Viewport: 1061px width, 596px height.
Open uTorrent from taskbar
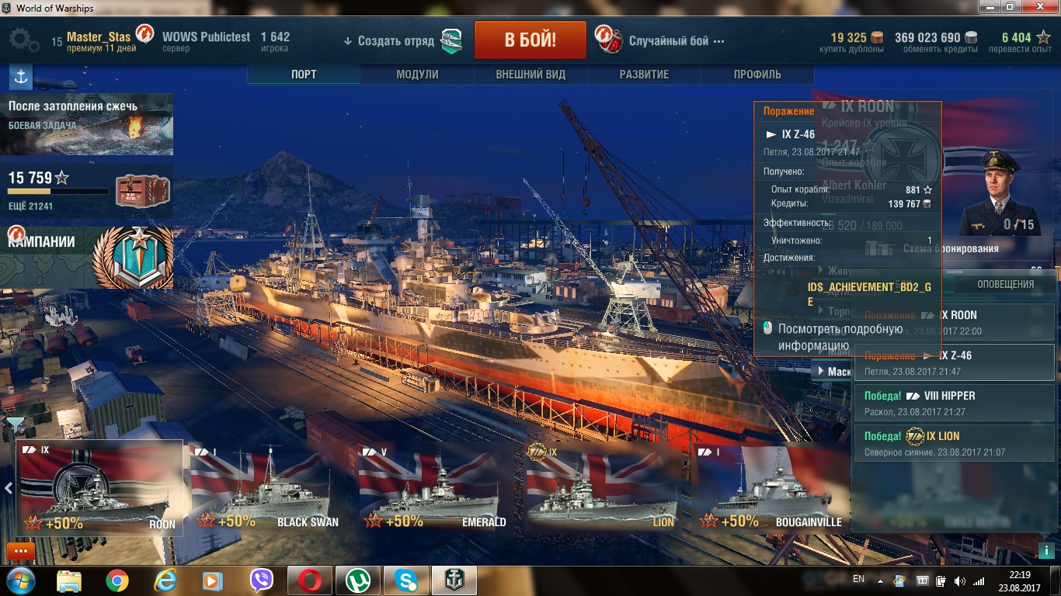[358, 580]
